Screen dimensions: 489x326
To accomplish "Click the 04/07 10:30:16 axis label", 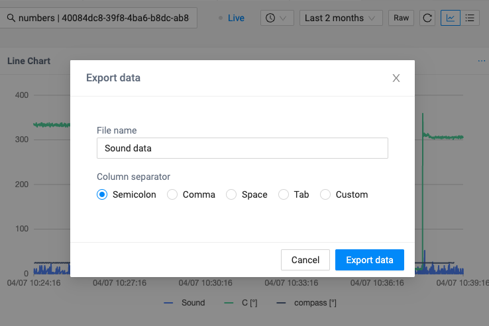I will 205,283.
